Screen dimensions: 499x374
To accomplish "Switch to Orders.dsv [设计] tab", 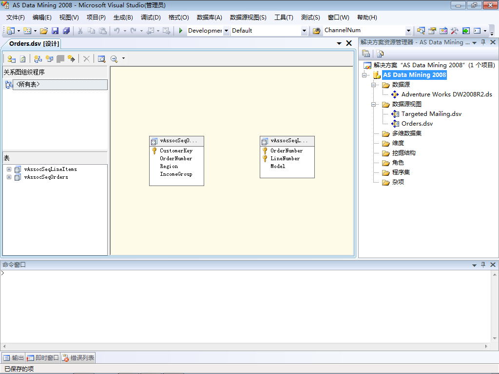I will tap(34, 43).
